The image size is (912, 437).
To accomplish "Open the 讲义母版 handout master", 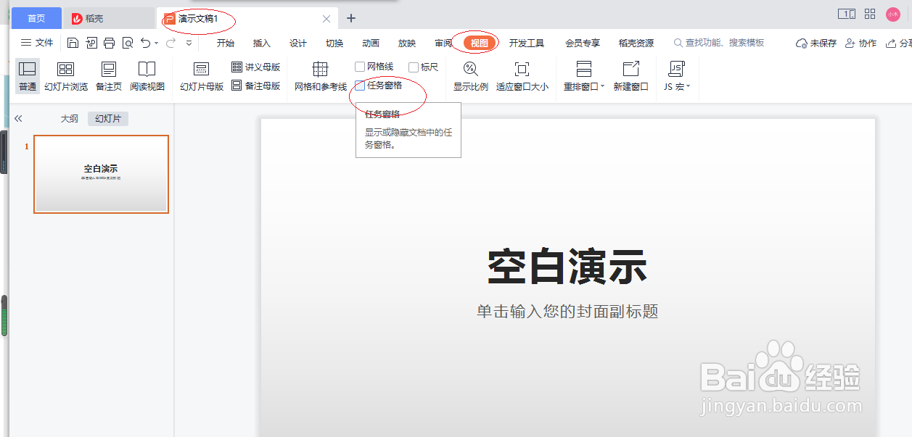I will (x=254, y=67).
